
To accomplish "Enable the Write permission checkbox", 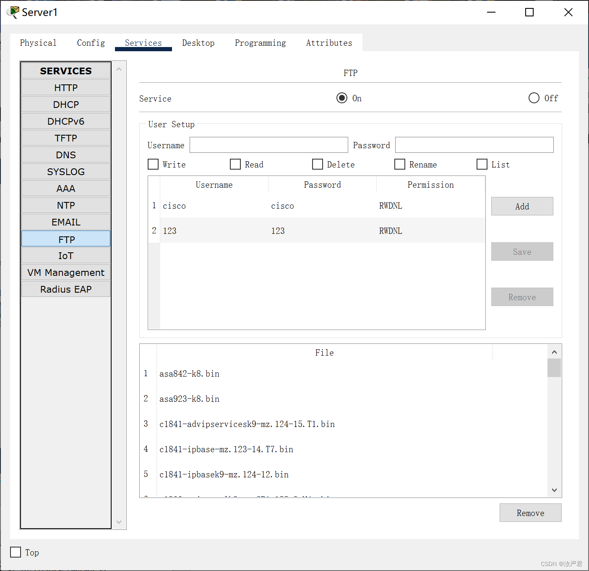I will point(153,164).
